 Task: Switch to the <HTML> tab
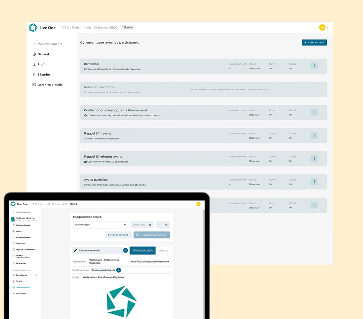pos(163,251)
